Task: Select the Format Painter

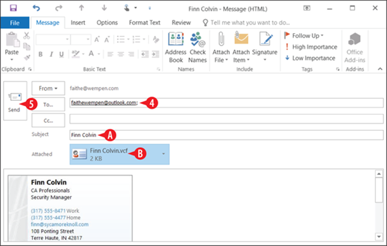Action: pos(27,57)
